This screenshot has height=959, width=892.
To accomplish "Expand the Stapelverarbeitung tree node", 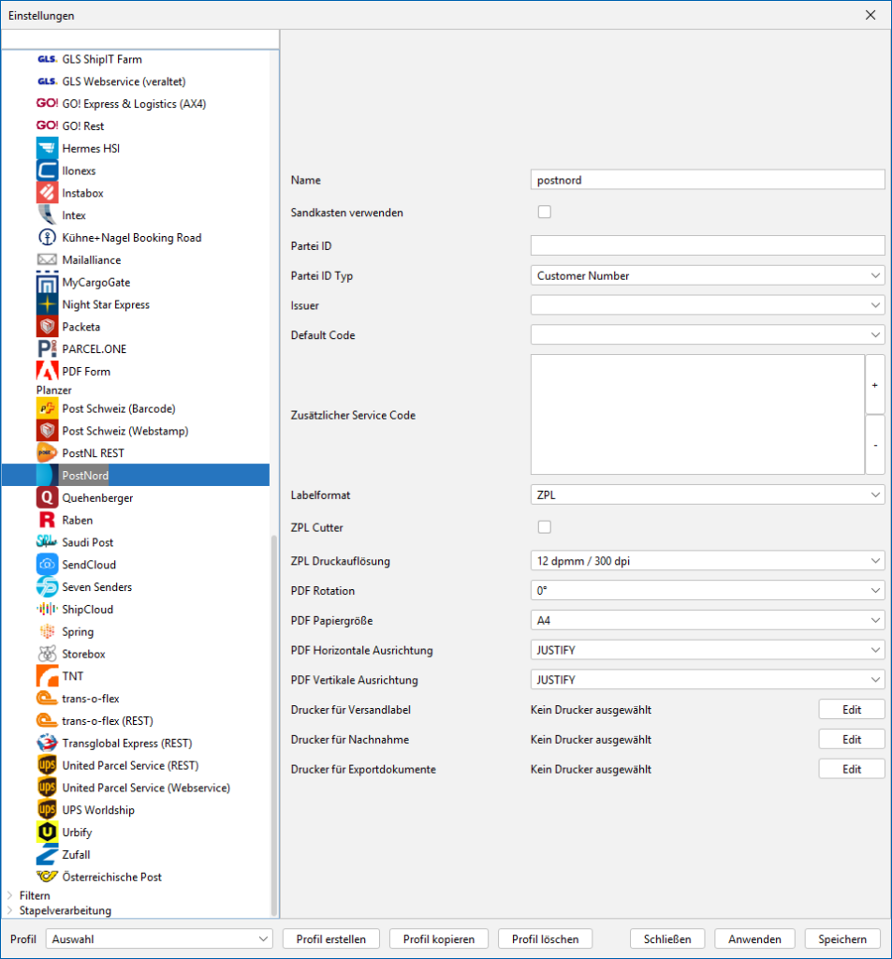I will coord(10,910).
